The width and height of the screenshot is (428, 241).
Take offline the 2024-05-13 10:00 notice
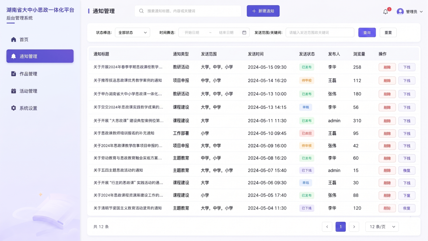(407, 94)
